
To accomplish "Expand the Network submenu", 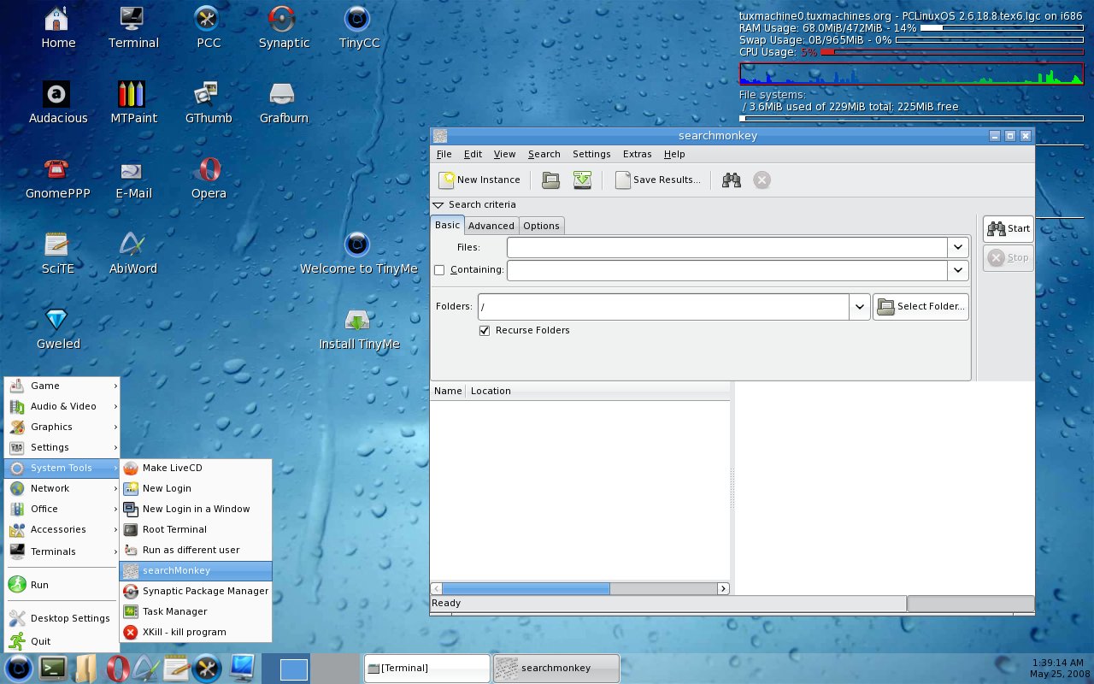I will coord(62,488).
